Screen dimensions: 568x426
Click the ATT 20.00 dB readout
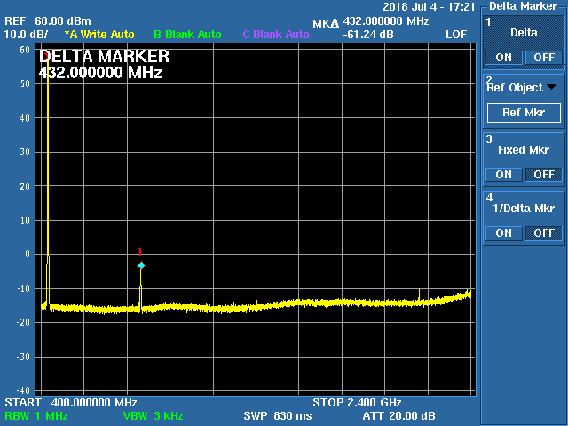coord(398,416)
